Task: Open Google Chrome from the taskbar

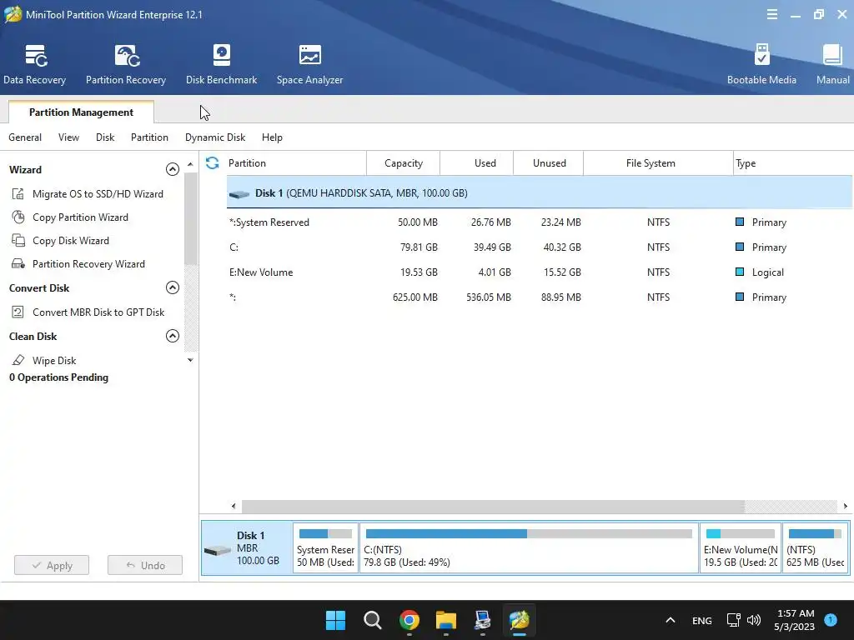Action: tap(409, 620)
